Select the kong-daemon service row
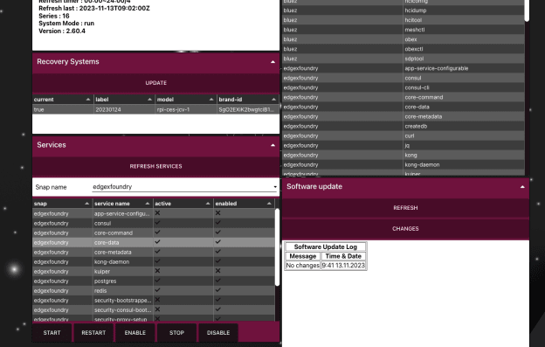545x347 pixels. point(154,262)
